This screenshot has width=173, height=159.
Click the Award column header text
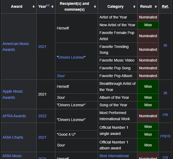(x=17, y=7)
